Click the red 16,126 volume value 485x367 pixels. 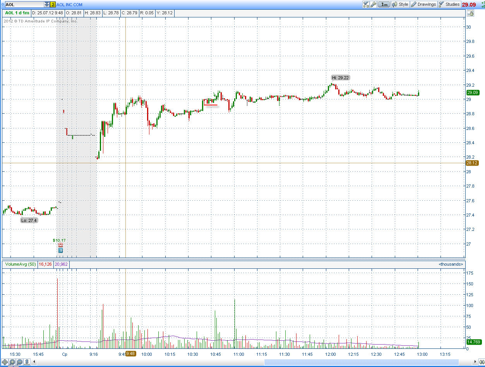tap(45, 264)
